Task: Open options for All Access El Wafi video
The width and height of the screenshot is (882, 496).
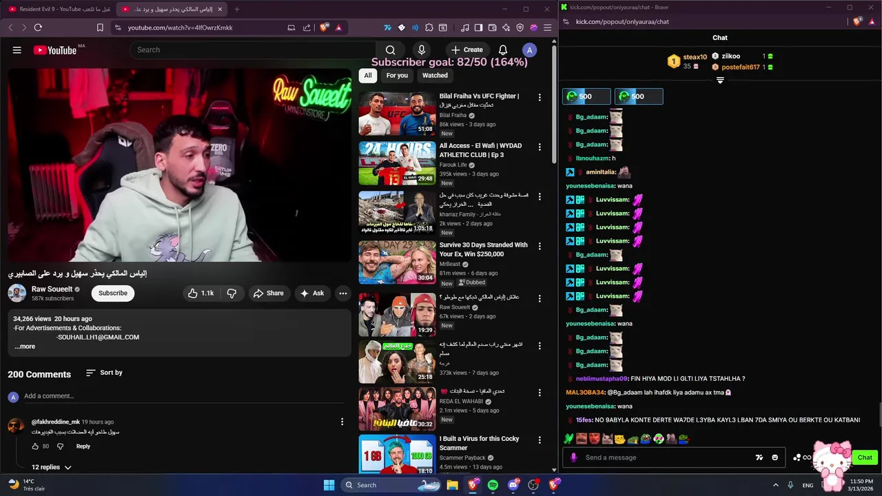Action: (x=540, y=147)
